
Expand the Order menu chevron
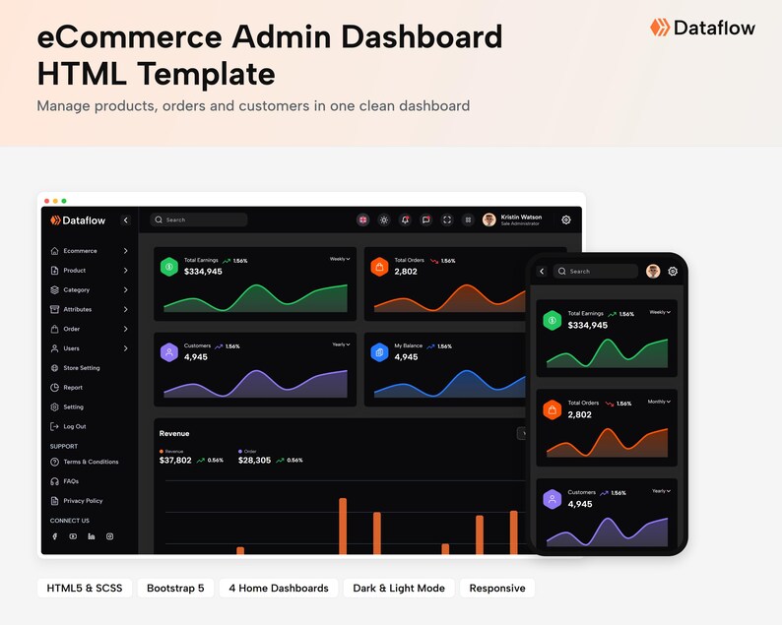[x=126, y=329]
